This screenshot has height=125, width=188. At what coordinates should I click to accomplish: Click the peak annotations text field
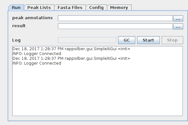click(115, 18)
